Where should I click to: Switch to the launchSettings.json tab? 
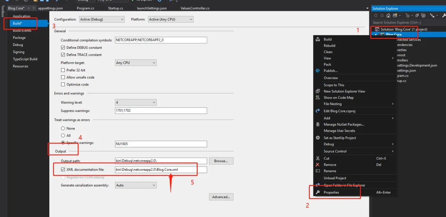click(x=152, y=8)
